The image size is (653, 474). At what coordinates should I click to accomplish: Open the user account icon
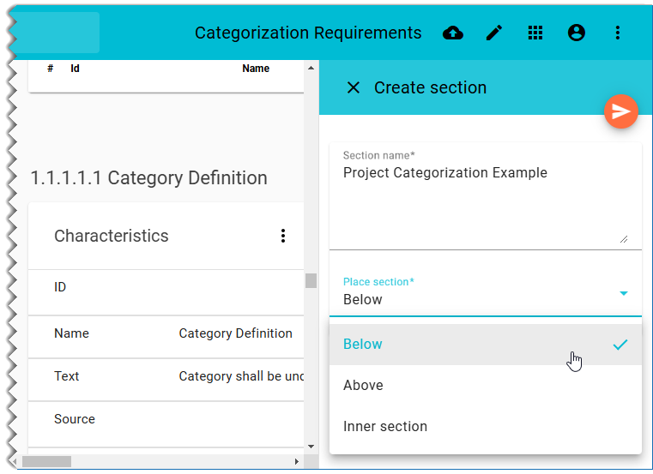pos(577,33)
